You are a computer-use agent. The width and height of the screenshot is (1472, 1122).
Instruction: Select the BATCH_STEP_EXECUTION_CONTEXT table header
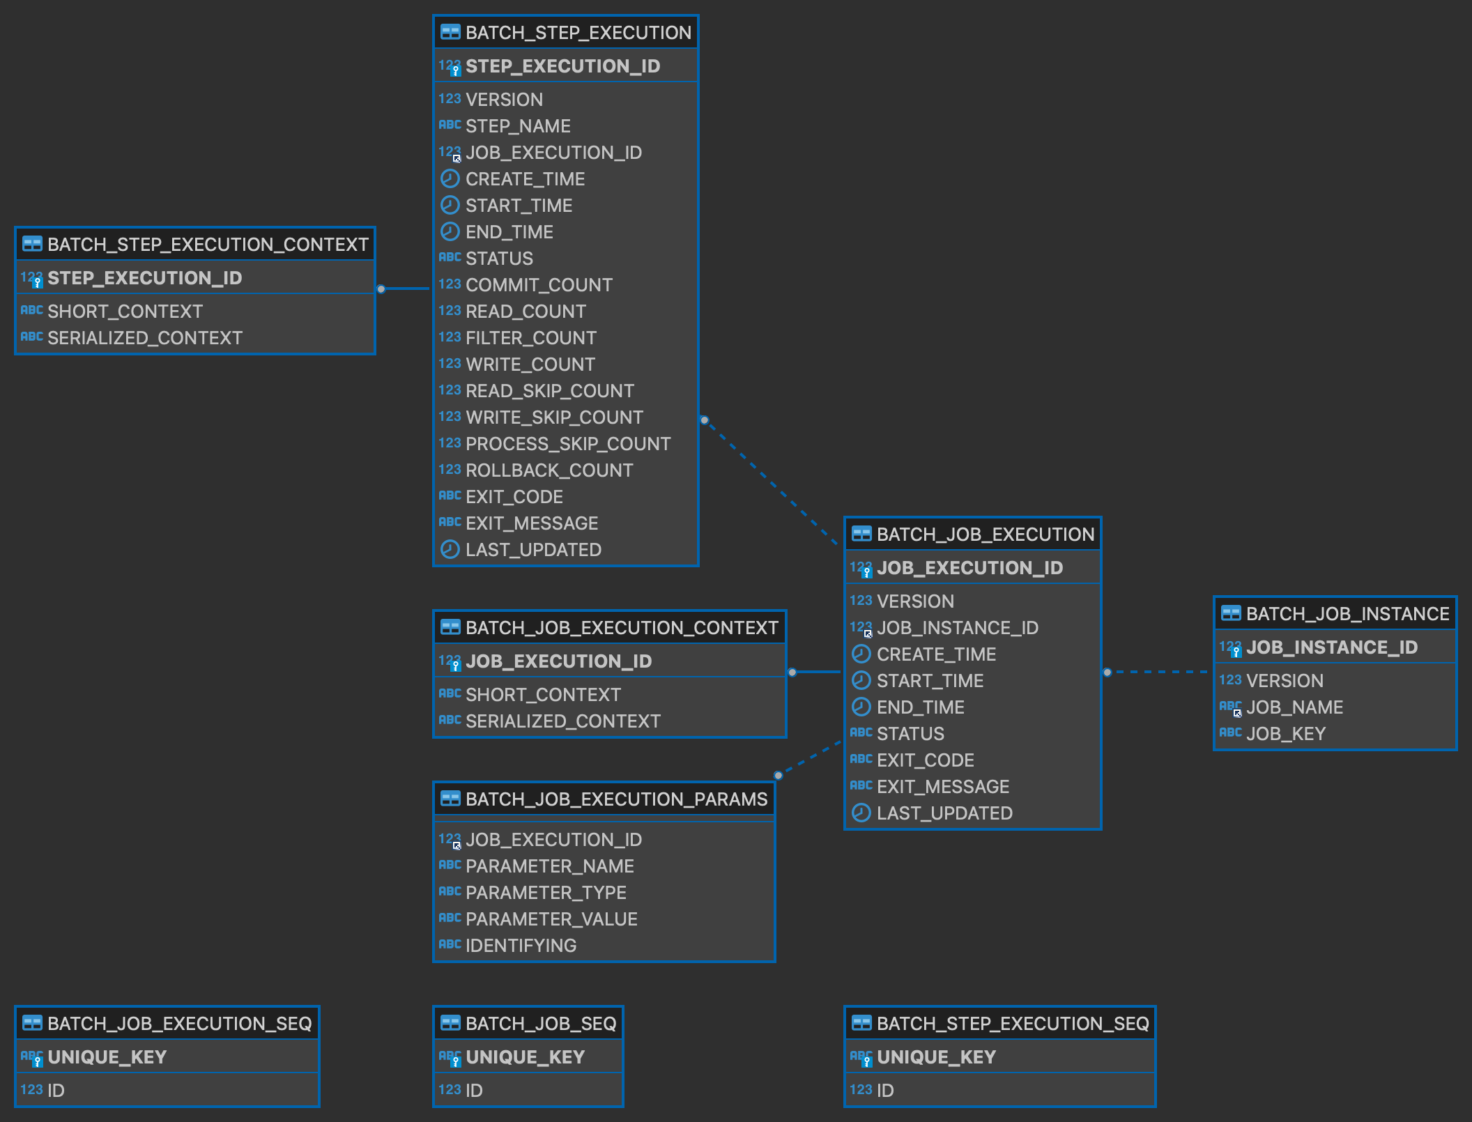[207, 245]
